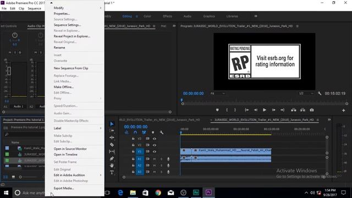
Task: Hide track V1 output eye
Action: point(155,152)
